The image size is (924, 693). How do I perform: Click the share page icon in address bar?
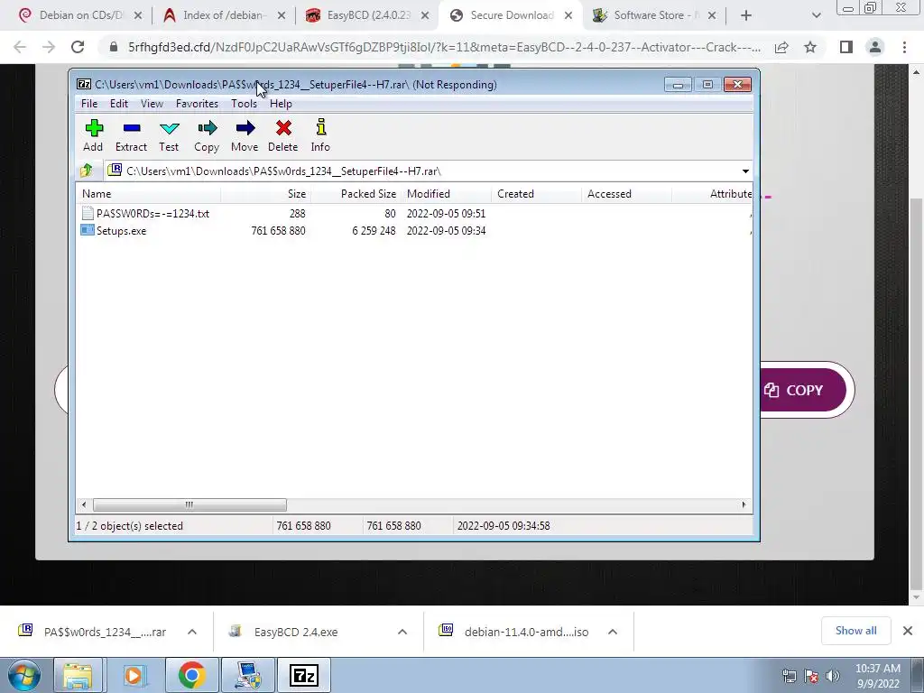coord(781,47)
